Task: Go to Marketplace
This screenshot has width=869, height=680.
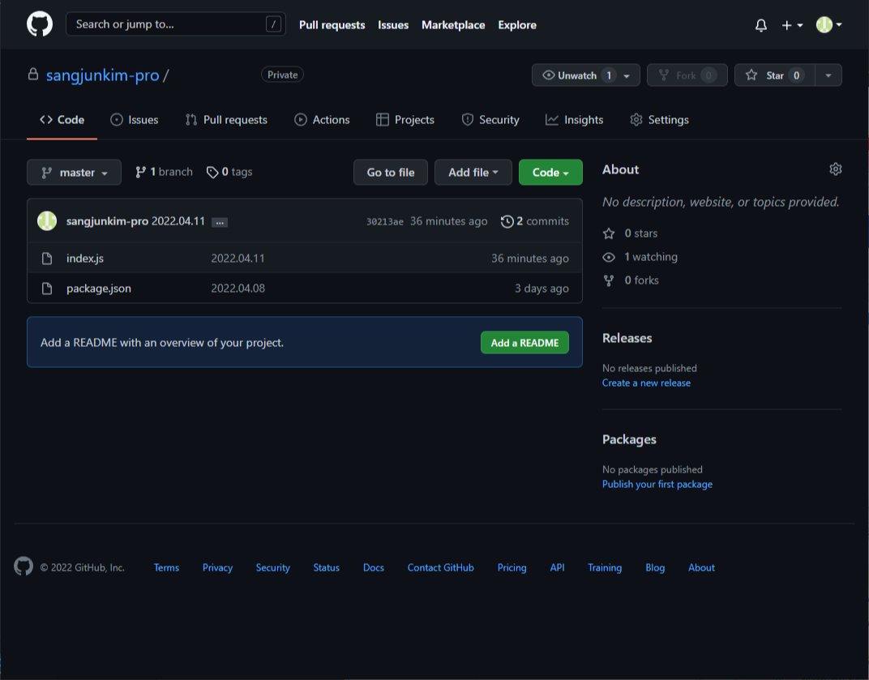Action: pyautogui.click(x=453, y=25)
